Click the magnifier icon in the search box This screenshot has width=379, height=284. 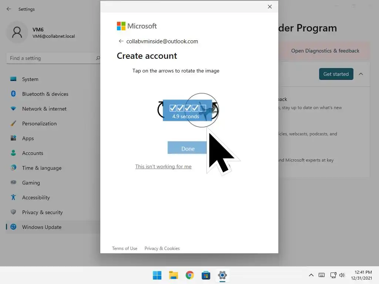click(x=98, y=58)
